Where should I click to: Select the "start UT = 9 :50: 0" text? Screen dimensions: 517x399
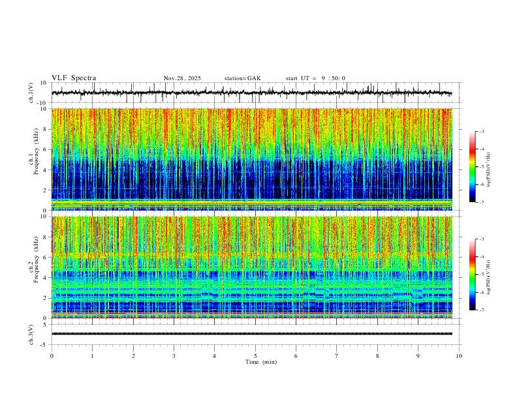click(x=315, y=78)
